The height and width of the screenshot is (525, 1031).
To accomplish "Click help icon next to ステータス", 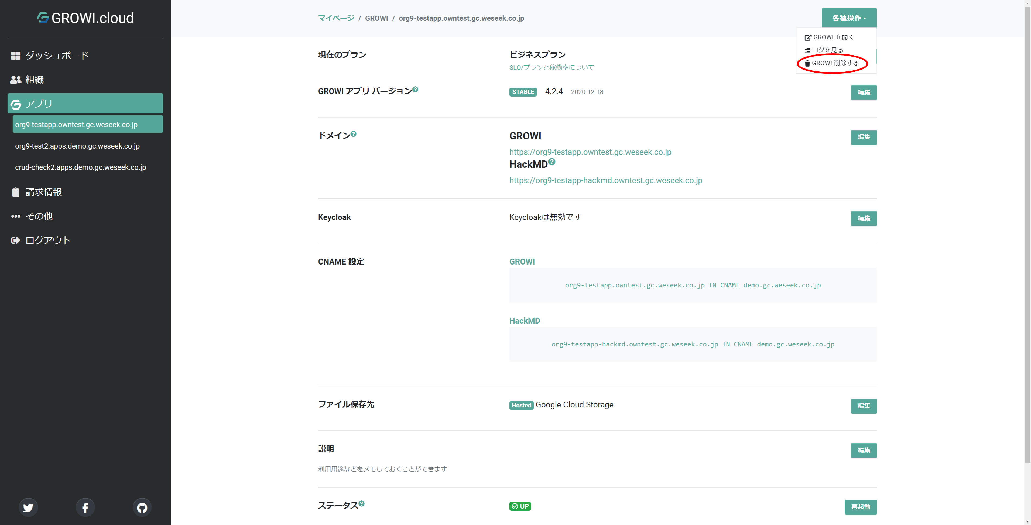I will pos(361,503).
